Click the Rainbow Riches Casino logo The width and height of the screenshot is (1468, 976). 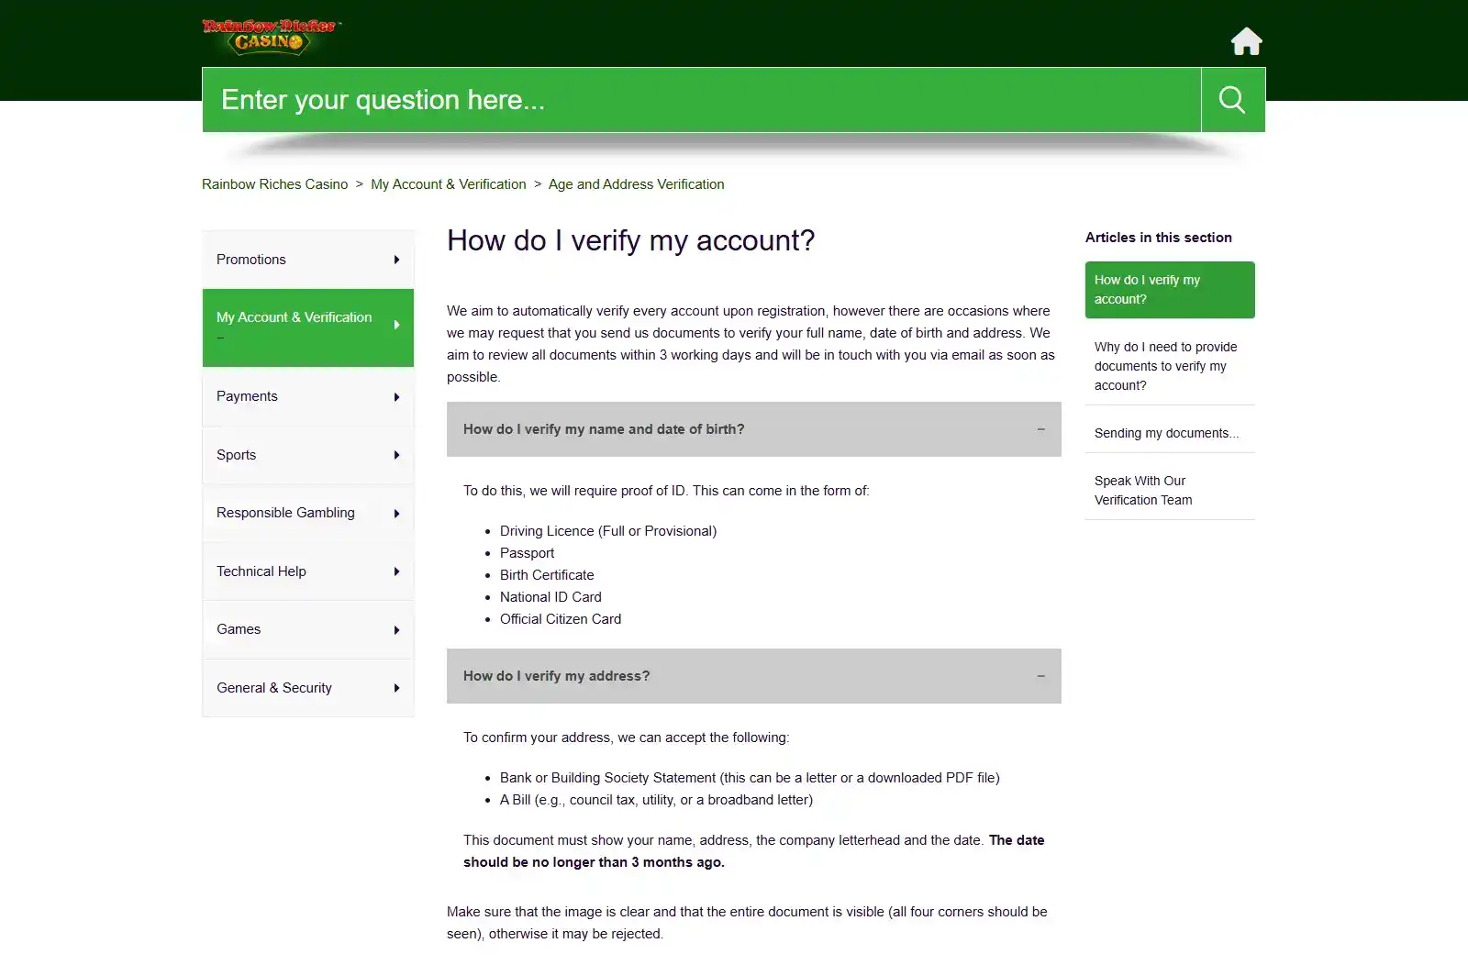(271, 37)
